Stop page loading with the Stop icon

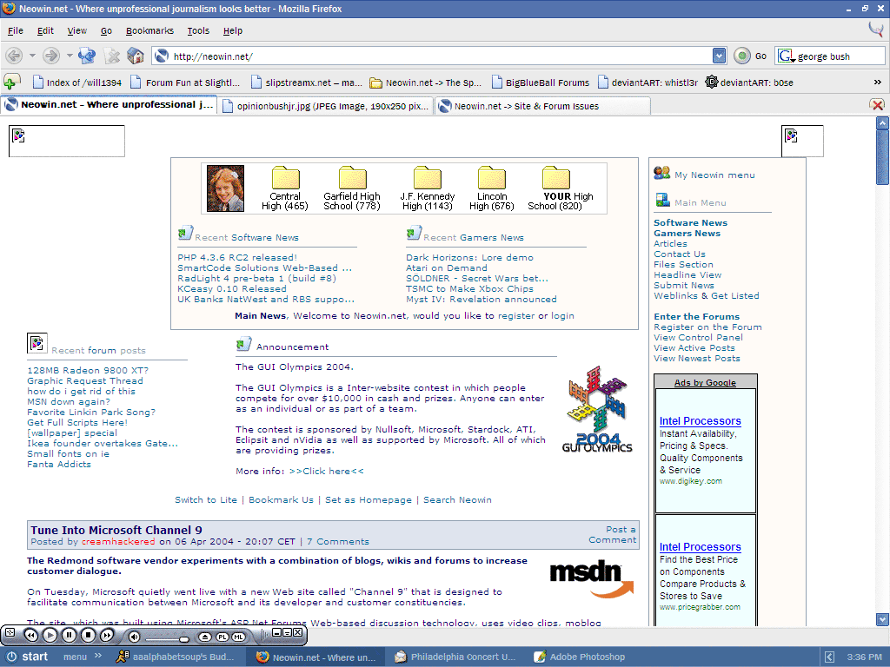point(112,56)
